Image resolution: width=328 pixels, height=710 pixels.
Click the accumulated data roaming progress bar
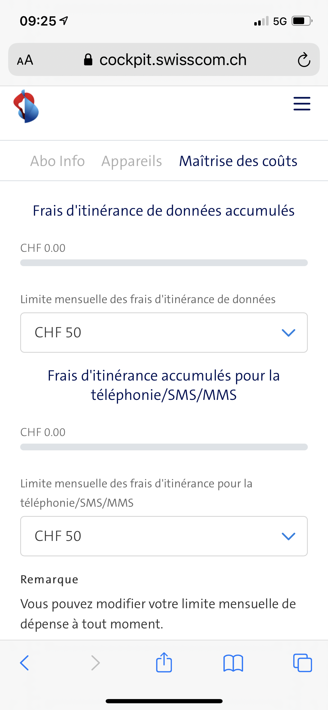164,263
